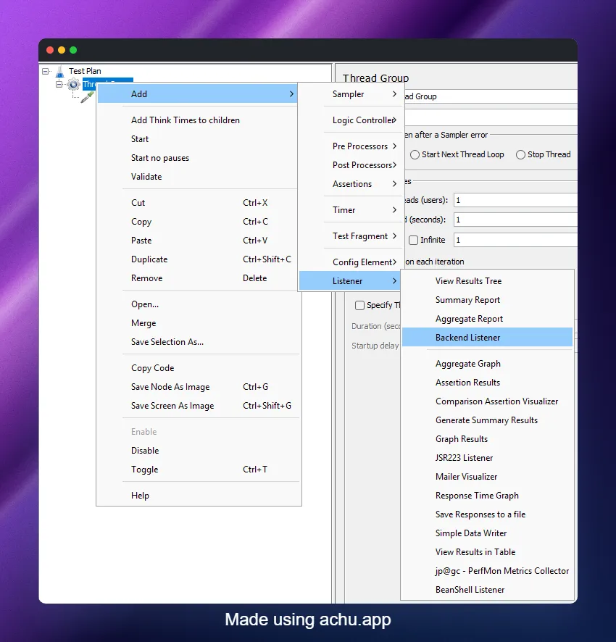Choose Toggle menu entry

[x=199, y=470]
